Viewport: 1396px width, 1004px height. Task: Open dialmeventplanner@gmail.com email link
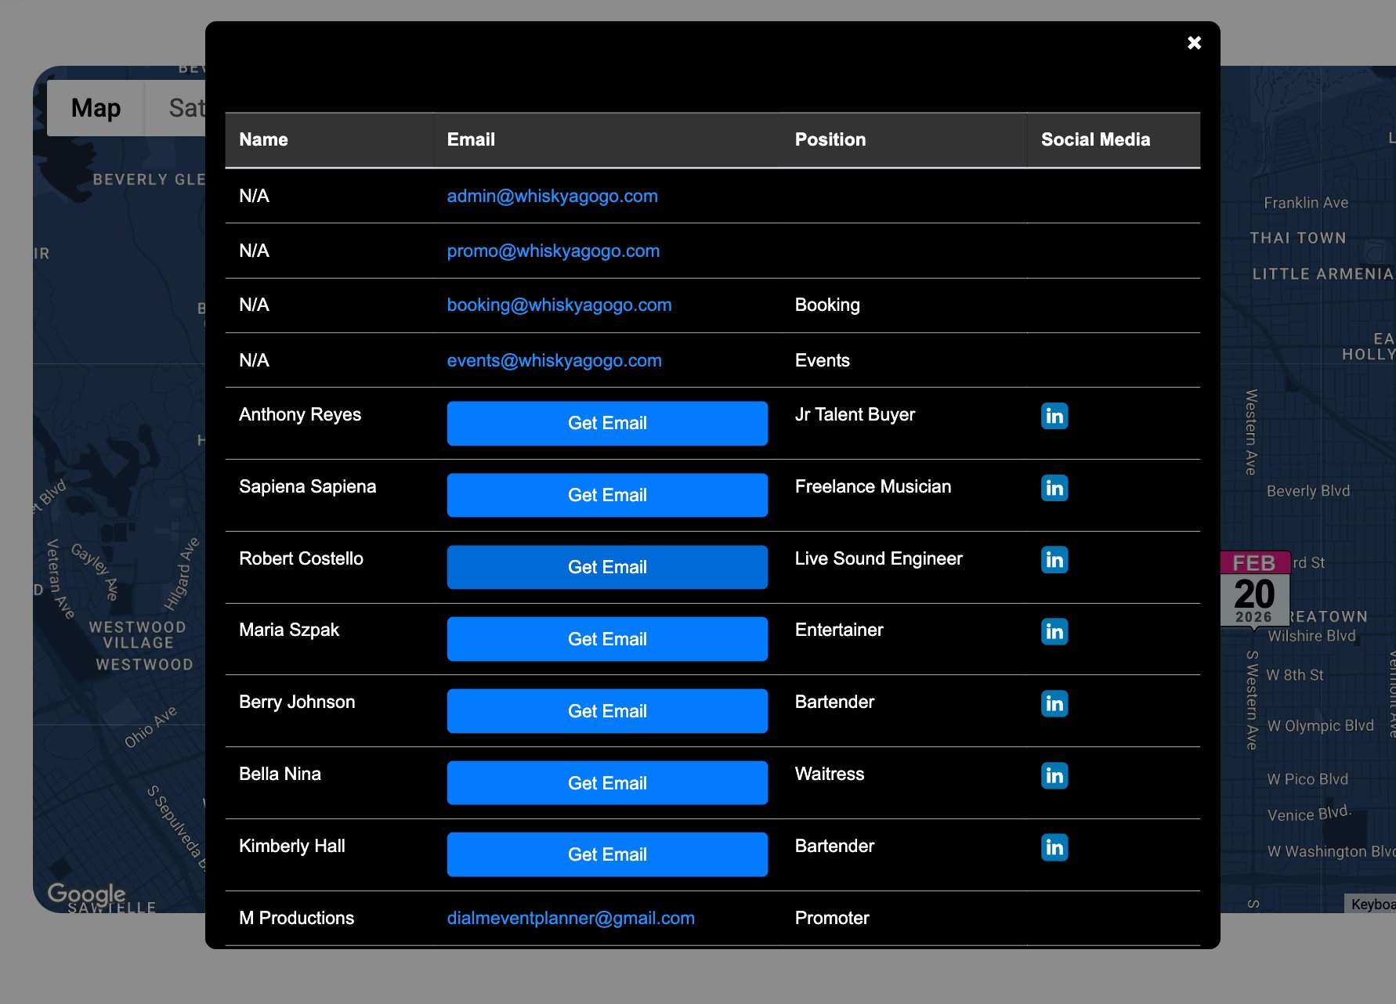coord(570,918)
